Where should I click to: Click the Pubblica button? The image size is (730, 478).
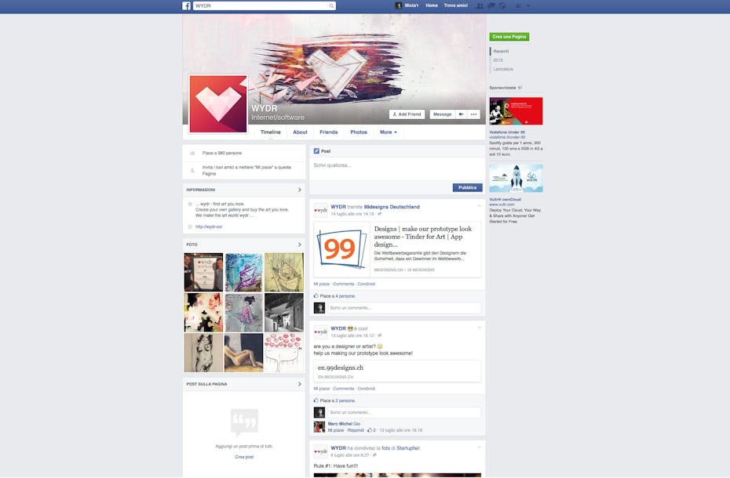467,187
